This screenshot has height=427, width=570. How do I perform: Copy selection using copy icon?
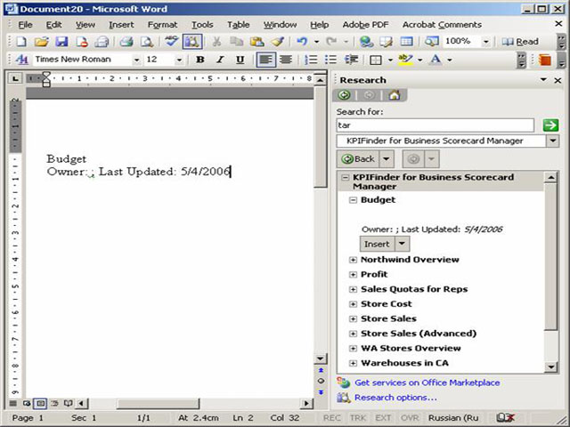237,42
